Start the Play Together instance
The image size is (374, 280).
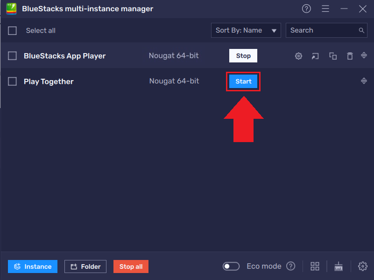pyautogui.click(x=243, y=81)
